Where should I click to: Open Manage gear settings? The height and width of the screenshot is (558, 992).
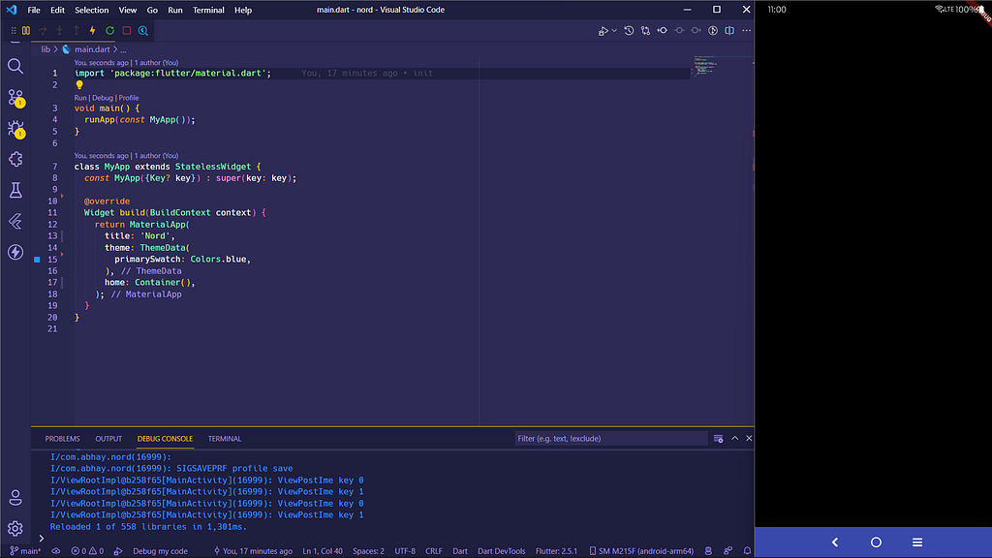click(x=15, y=528)
